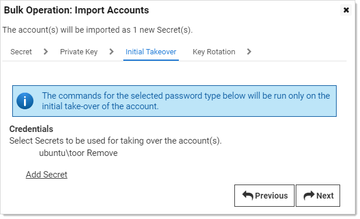Screen dimensions: 360x219
Task: Click the blue info icon
Action: pyautogui.click(x=25, y=101)
